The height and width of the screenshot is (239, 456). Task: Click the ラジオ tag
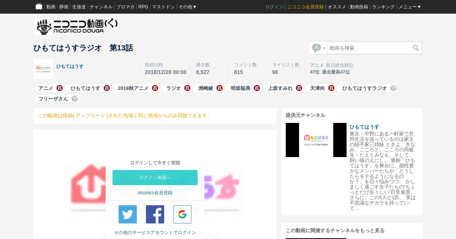pyautogui.click(x=173, y=88)
